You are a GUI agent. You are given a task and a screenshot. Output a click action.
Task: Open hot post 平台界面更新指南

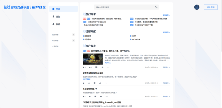[x=107, y=19]
